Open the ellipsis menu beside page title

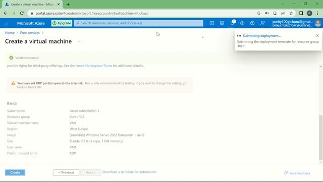coord(80,41)
